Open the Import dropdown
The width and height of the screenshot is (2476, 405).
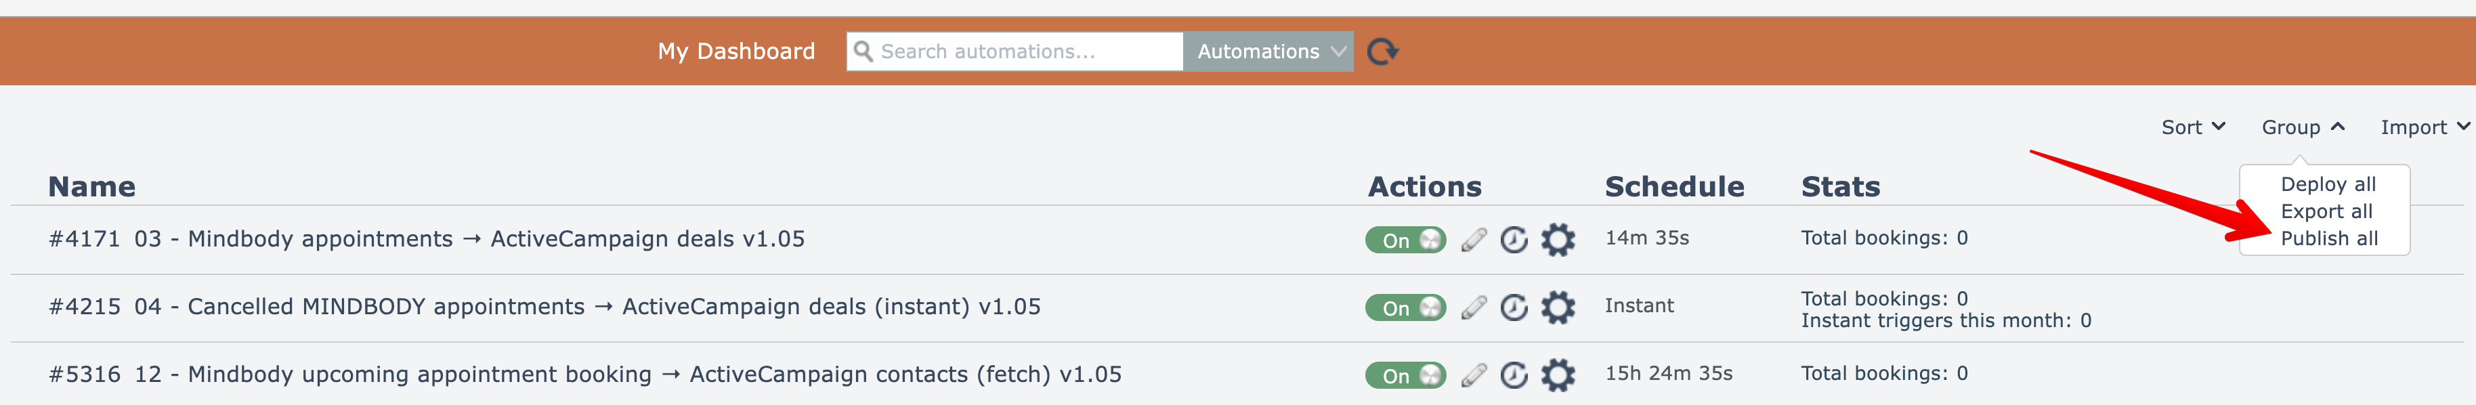(2423, 127)
